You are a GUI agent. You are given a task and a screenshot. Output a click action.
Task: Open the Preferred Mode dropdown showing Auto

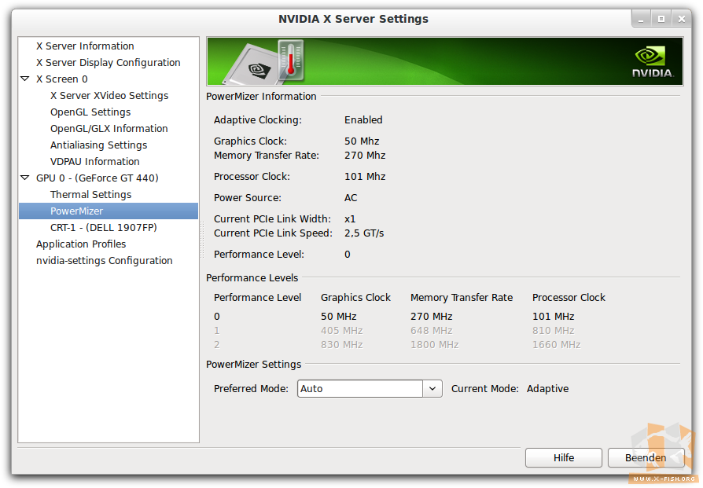pos(370,388)
